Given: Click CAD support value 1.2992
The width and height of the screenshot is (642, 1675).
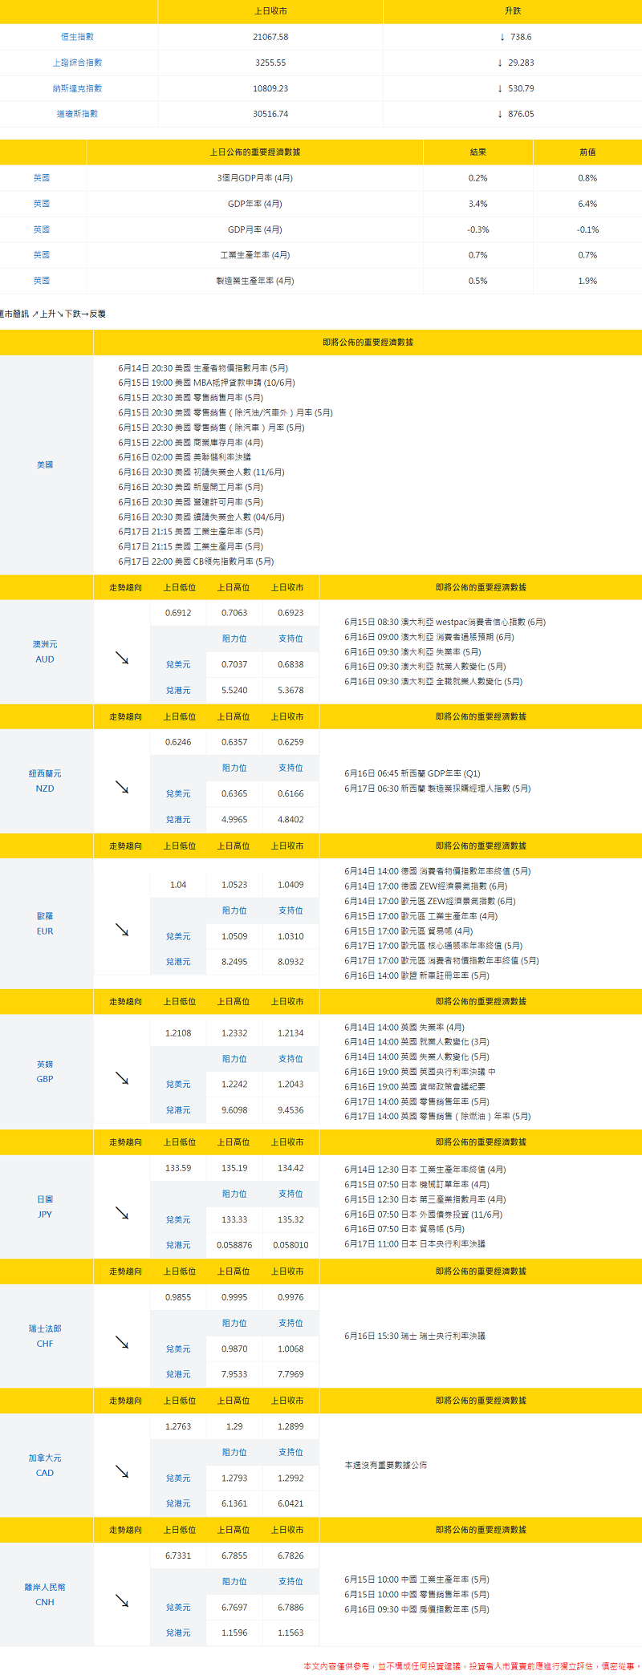Looking at the screenshot, I should coord(291,1478).
